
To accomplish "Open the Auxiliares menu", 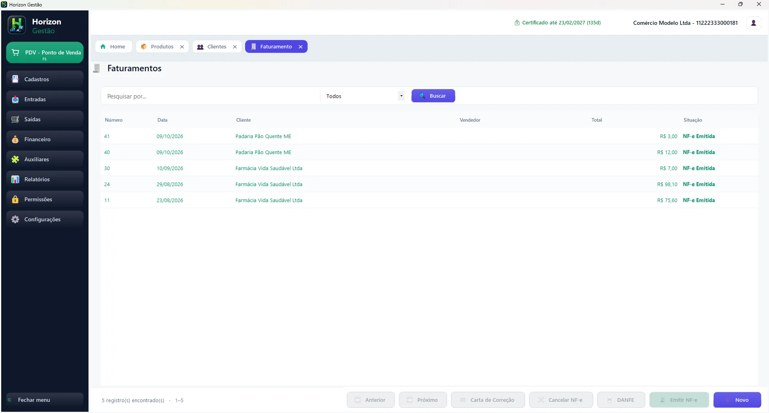I will point(45,159).
